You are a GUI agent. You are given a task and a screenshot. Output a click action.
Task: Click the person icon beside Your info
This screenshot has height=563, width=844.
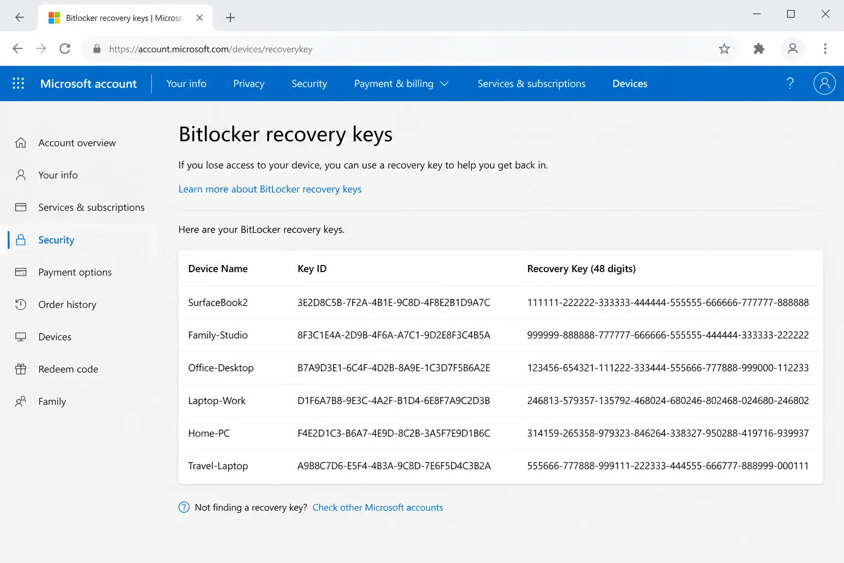click(x=21, y=175)
